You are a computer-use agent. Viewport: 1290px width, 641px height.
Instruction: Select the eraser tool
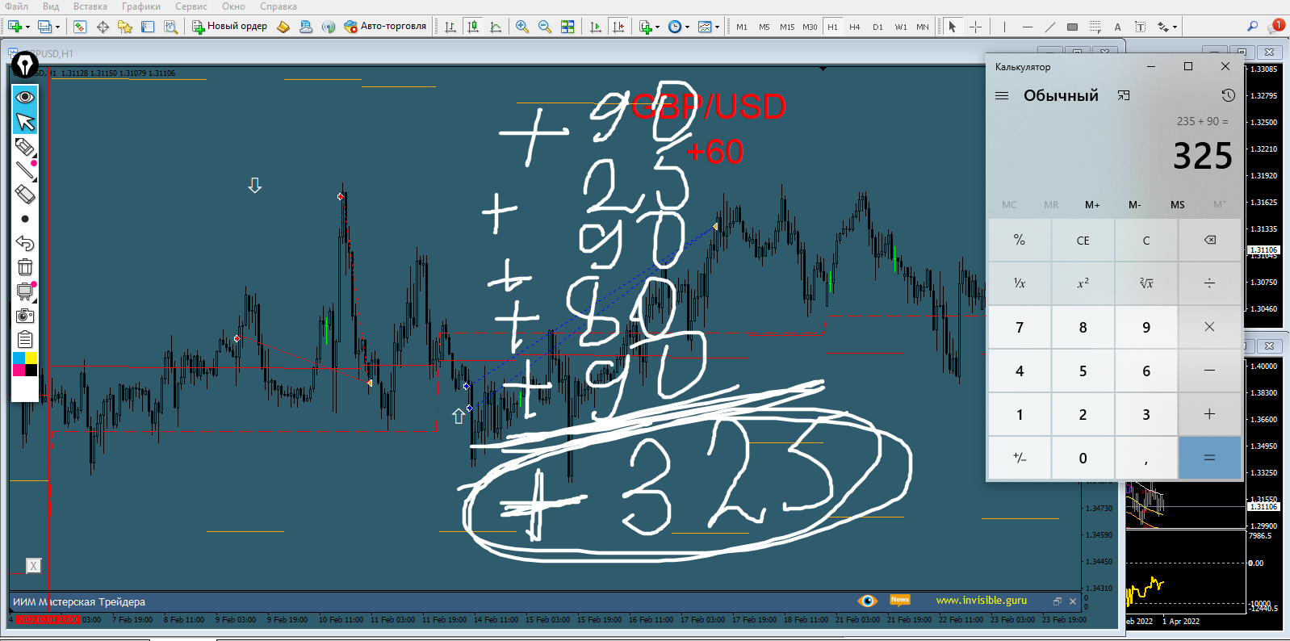tap(25, 195)
